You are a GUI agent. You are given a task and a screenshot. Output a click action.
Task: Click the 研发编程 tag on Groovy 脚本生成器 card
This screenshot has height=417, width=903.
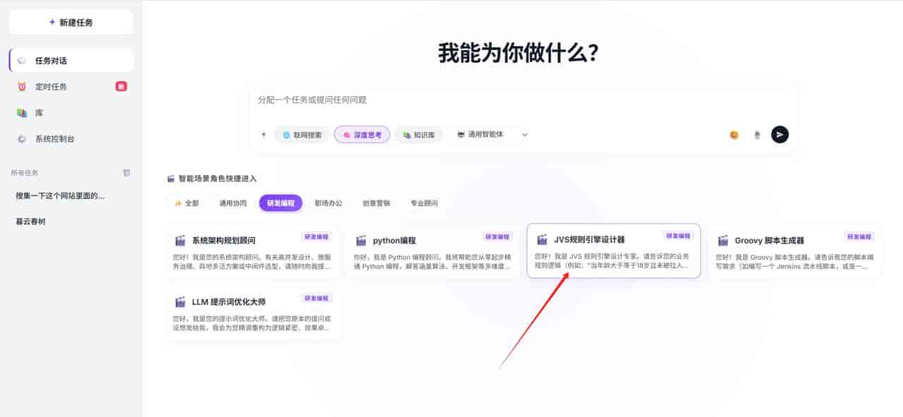coord(859,237)
